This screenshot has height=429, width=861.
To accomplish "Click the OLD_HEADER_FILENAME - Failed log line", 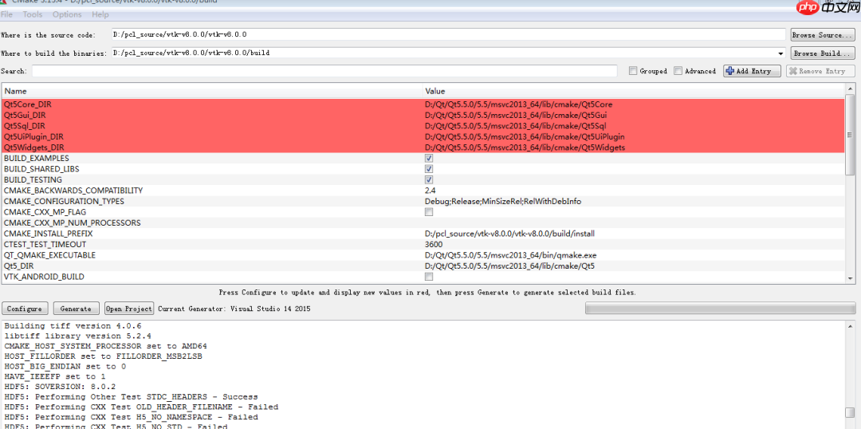I will 141,407.
